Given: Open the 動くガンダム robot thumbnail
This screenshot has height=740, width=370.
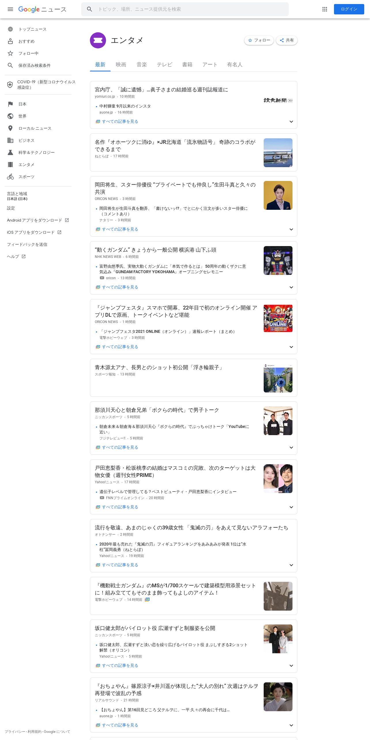Looking at the screenshot, I should point(278,260).
